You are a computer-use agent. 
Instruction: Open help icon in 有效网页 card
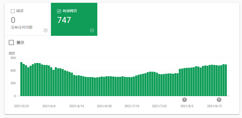point(92,30)
